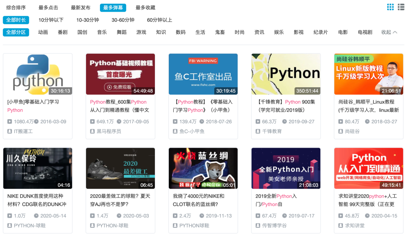Visit uploader 千锋教育
Screen dimensions: 406x238
tap(272, 131)
